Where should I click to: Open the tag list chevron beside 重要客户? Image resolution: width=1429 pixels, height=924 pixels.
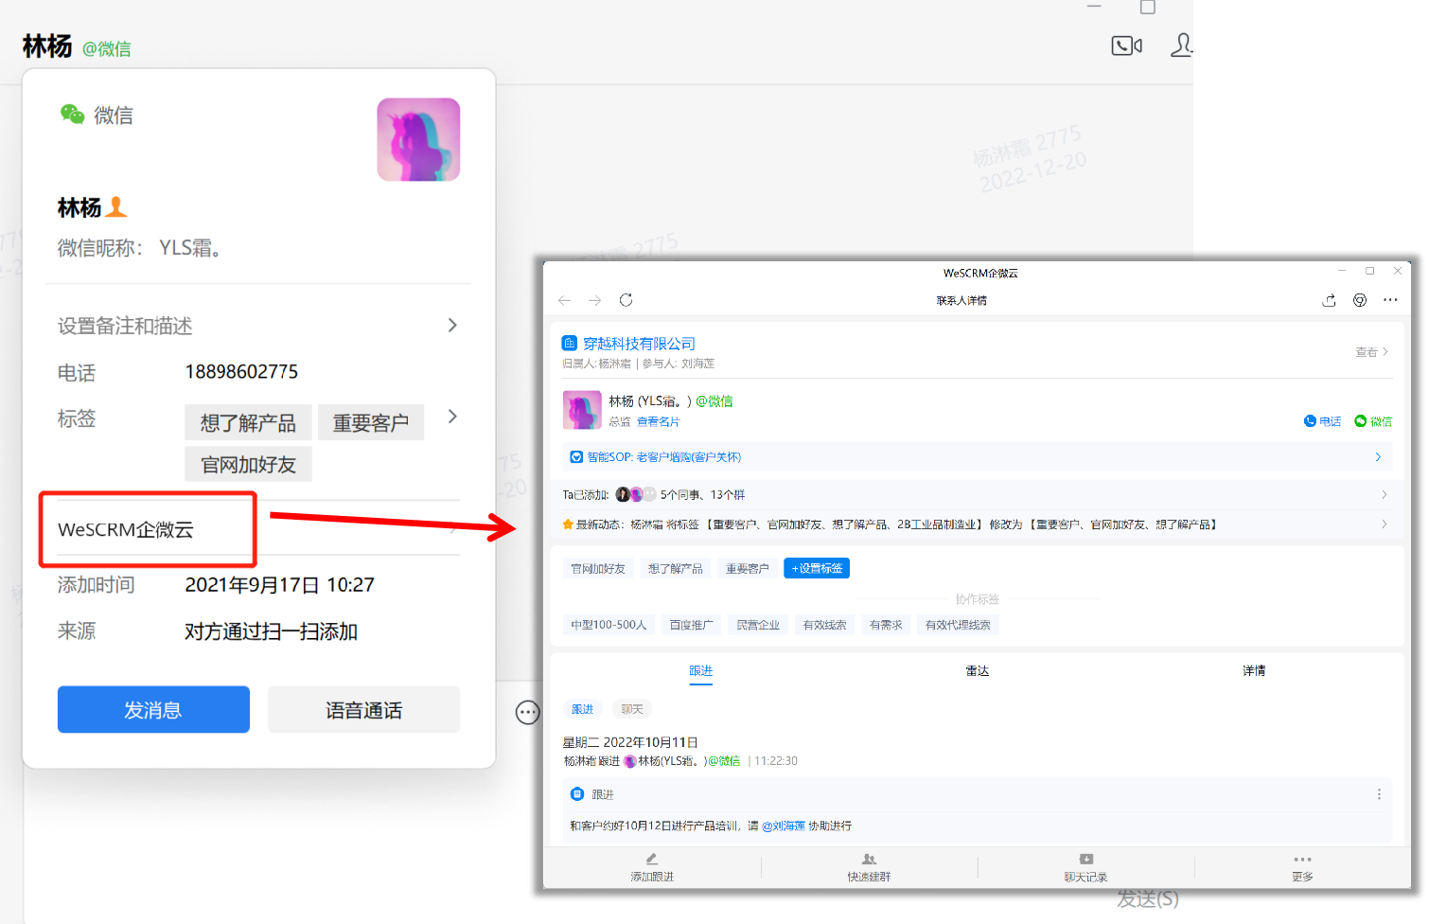pos(452,417)
